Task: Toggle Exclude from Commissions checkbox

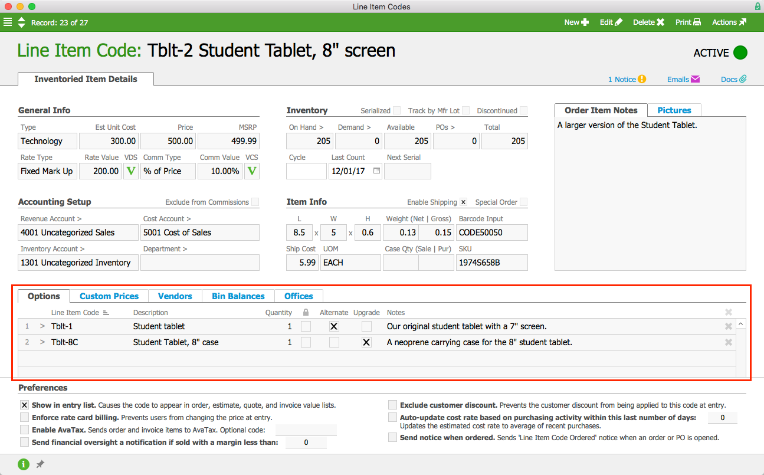Action: [x=255, y=202]
